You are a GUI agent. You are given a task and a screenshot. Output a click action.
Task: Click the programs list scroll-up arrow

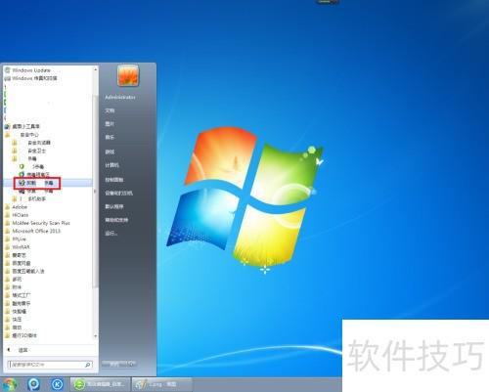[x=96, y=69]
